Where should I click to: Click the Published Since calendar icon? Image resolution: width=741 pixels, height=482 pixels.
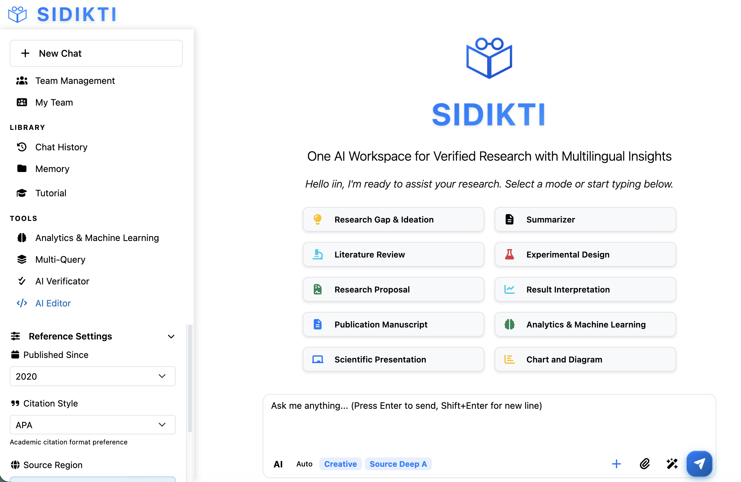[x=15, y=355]
